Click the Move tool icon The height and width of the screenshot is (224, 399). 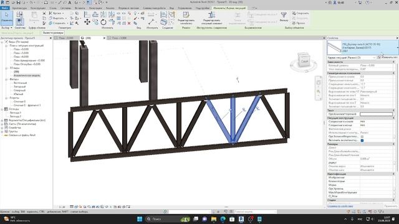87,22
